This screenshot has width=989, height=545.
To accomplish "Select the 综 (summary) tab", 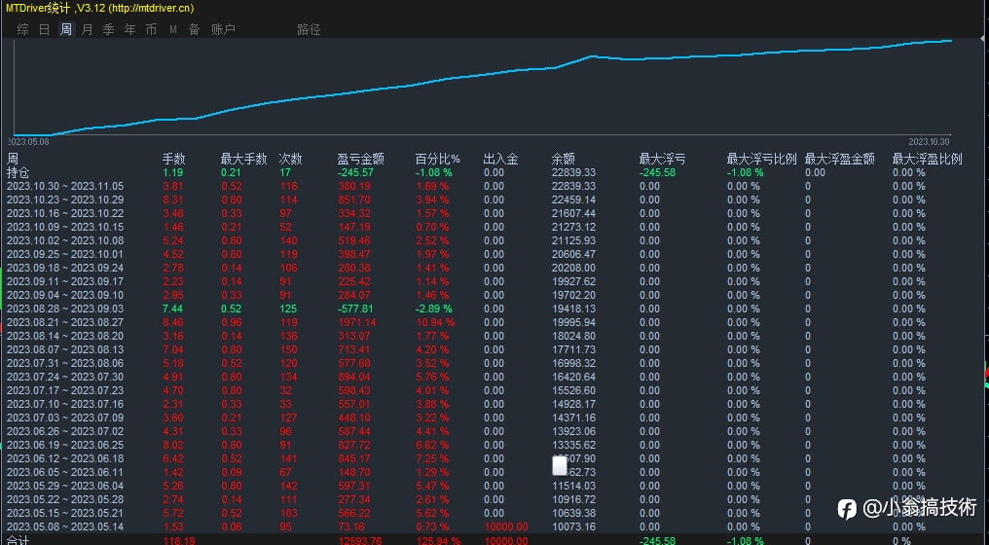I will (23, 29).
